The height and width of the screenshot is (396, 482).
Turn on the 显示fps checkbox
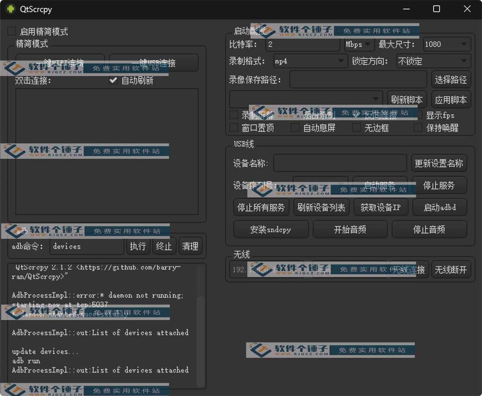[418, 115]
